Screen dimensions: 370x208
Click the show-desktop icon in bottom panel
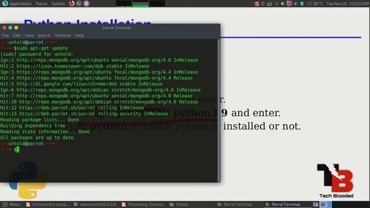(x=316, y=205)
